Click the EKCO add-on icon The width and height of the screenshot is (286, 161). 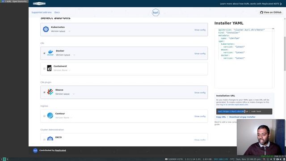[50, 138]
